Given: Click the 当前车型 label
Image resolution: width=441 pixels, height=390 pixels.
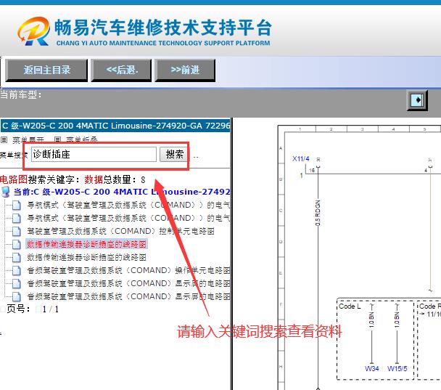Looking at the screenshot, I should point(21,95).
